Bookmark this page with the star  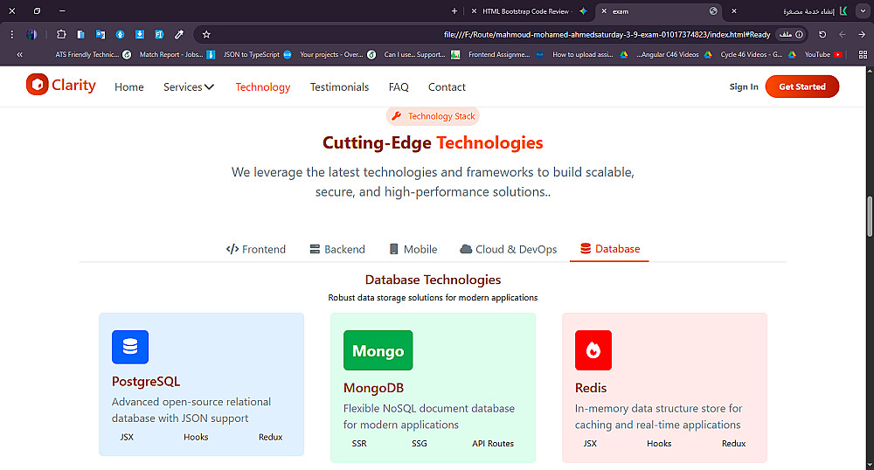tap(206, 35)
